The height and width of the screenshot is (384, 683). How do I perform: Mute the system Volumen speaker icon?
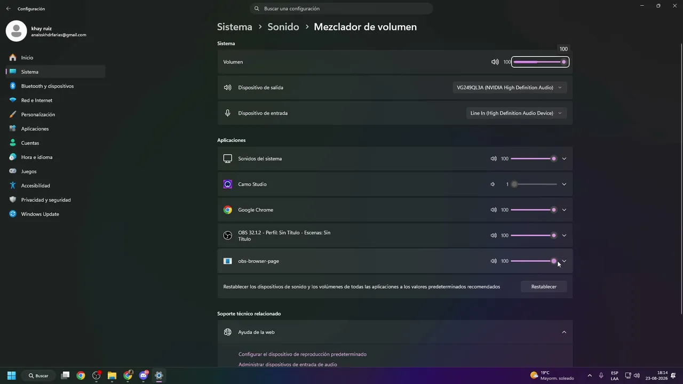point(495,62)
